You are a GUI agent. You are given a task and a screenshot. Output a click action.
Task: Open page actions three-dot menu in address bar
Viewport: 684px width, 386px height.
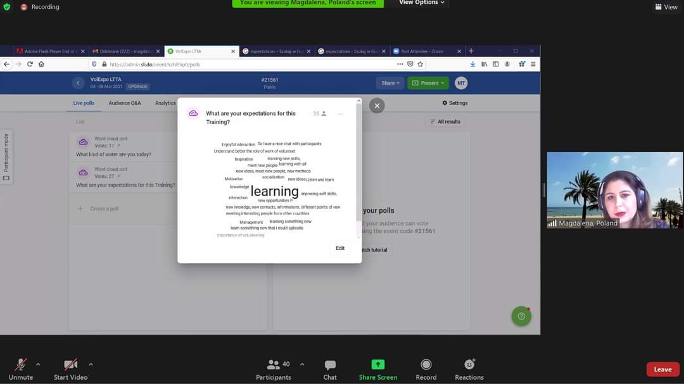pos(400,64)
